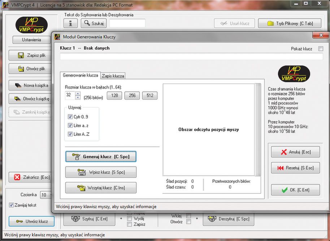Image resolution: width=330 pixels, height=241 pixels.
Task: Click 'około 10^48 lat' text
Action: coord(281,113)
